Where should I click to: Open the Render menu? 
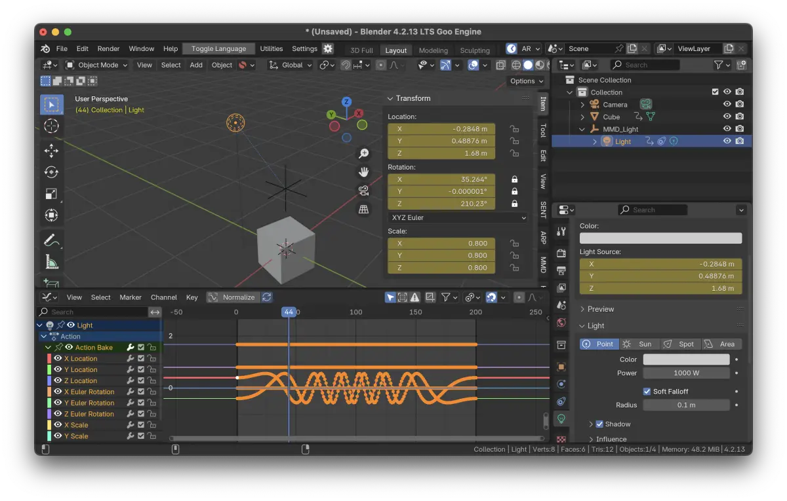pyautogui.click(x=108, y=48)
